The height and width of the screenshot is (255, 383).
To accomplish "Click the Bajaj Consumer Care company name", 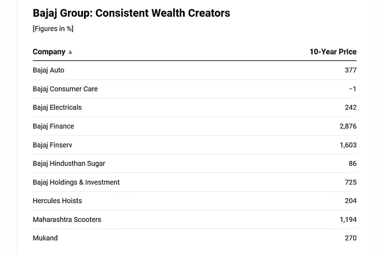I will point(65,89).
